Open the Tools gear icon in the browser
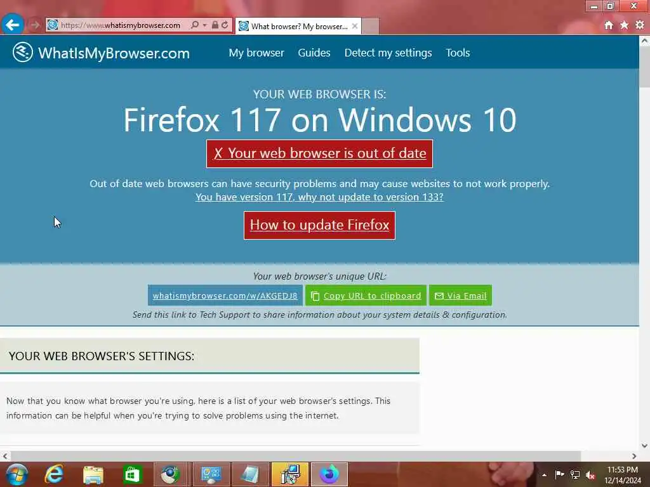Image resolution: width=650 pixels, height=487 pixels. pyautogui.click(x=640, y=25)
